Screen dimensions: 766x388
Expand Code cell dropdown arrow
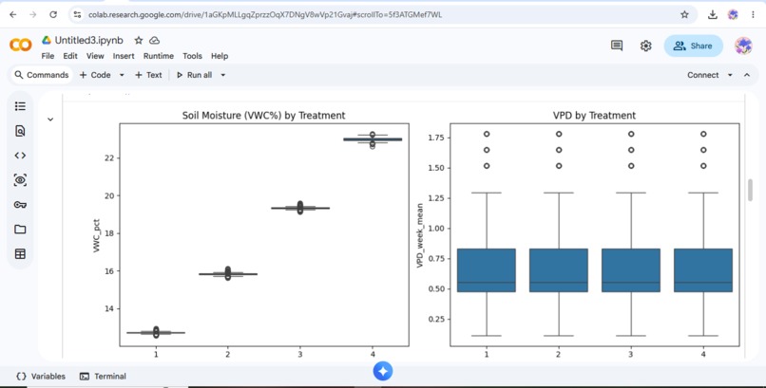point(122,75)
